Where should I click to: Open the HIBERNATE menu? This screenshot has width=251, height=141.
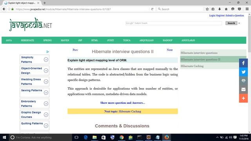tap(27, 40)
